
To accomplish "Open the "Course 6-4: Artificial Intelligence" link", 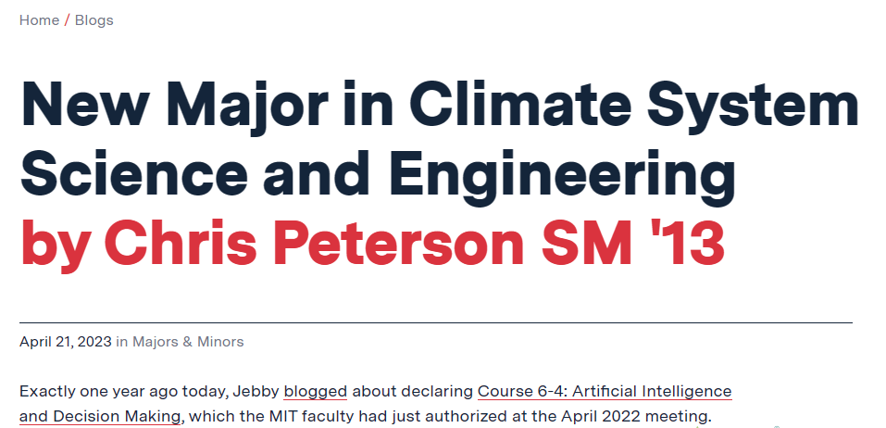I will (x=605, y=391).
